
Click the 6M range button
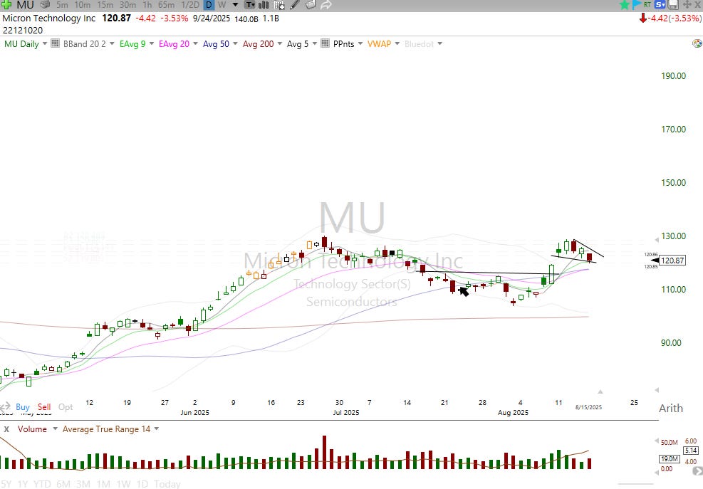(63, 484)
